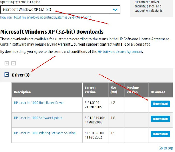Expand all sections with the plus icon
175x152 pixels.
pyautogui.click(x=7, y=63)
